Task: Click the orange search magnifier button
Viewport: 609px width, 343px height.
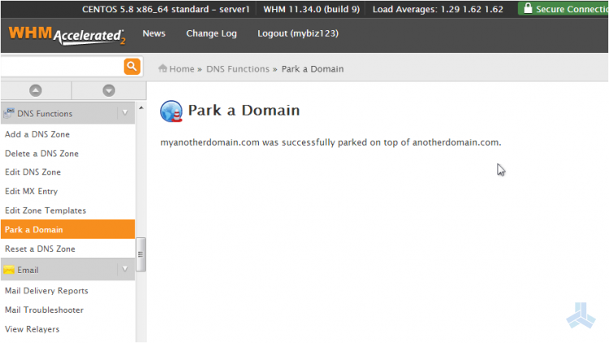Action: [x=132, y=67]
